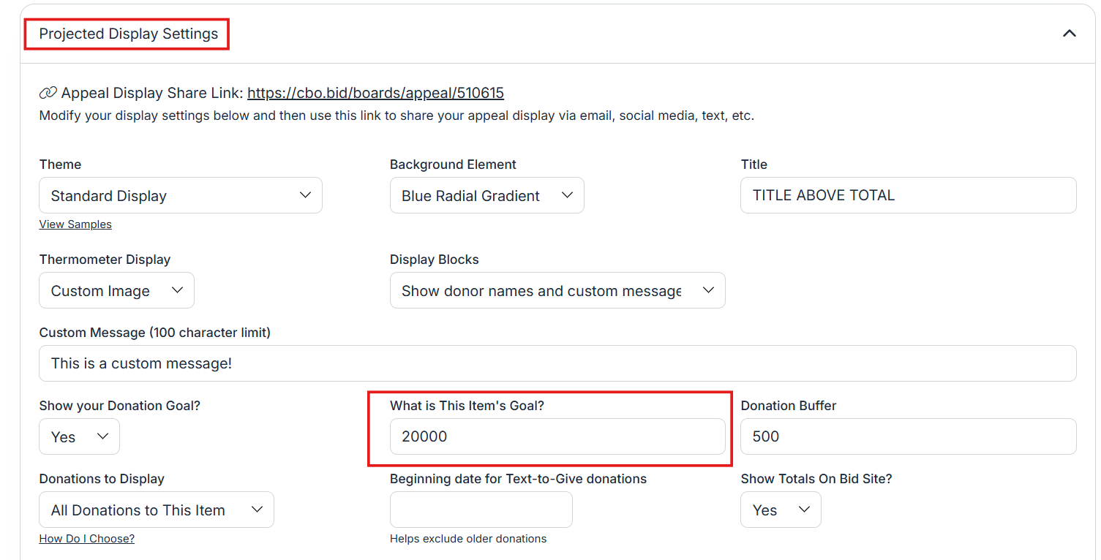Click the View Samples link

(75, 224)
